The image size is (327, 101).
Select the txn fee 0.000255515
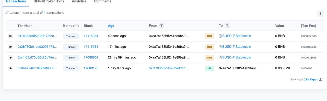coord(309,36)
